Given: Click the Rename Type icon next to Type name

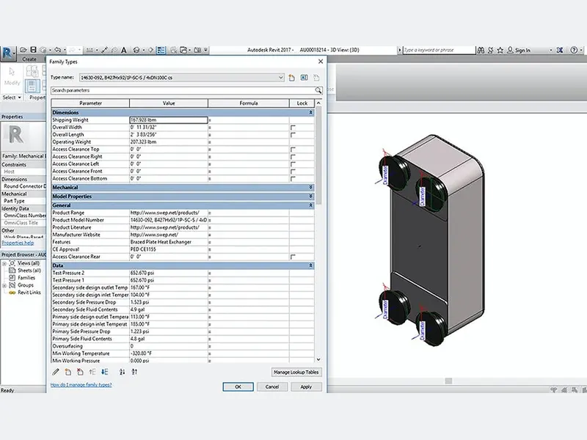Looking at the screenshot, I should (304, 78).
